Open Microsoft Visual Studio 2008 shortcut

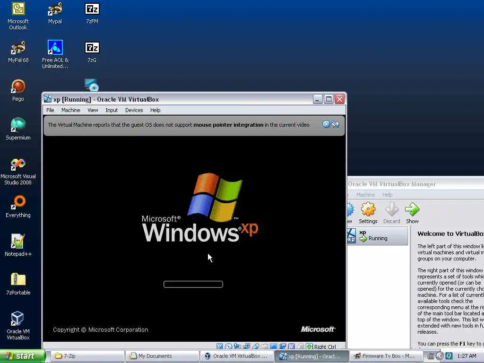(x=18, y=172)
